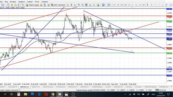Set timeframe to W1
The height and width of the screenshot is (97, 173).
pyautogui.click(x=140, y=5)
